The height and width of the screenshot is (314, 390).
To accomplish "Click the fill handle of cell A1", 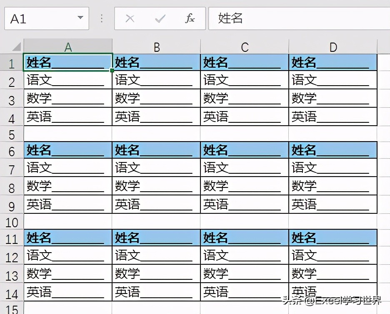I will 112,71.
